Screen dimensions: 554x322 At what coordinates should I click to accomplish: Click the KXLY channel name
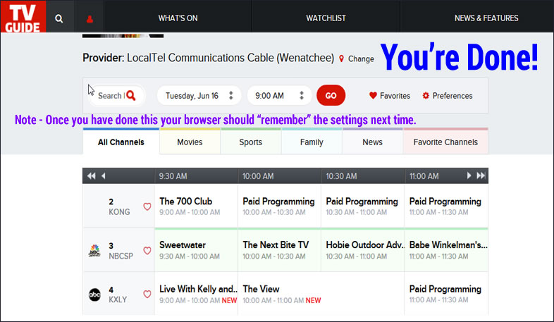(x=118, y=299)
